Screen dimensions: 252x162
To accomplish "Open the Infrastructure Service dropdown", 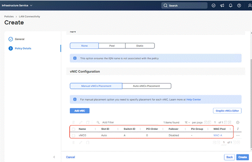I will [x=17, y=5].
